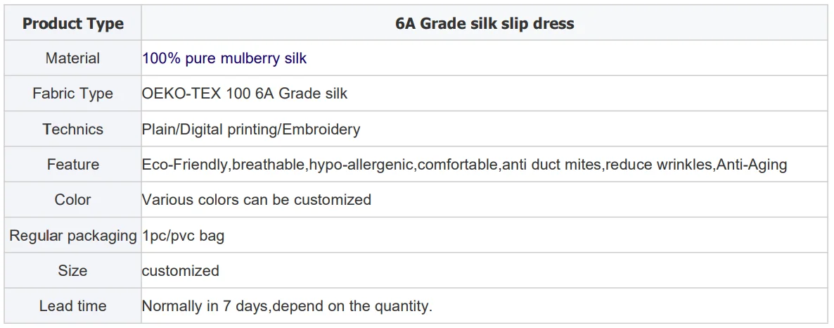Viewport: 834px width, 328px height.
Task: Click the 'Color' row label
Action: pos(72,200)
